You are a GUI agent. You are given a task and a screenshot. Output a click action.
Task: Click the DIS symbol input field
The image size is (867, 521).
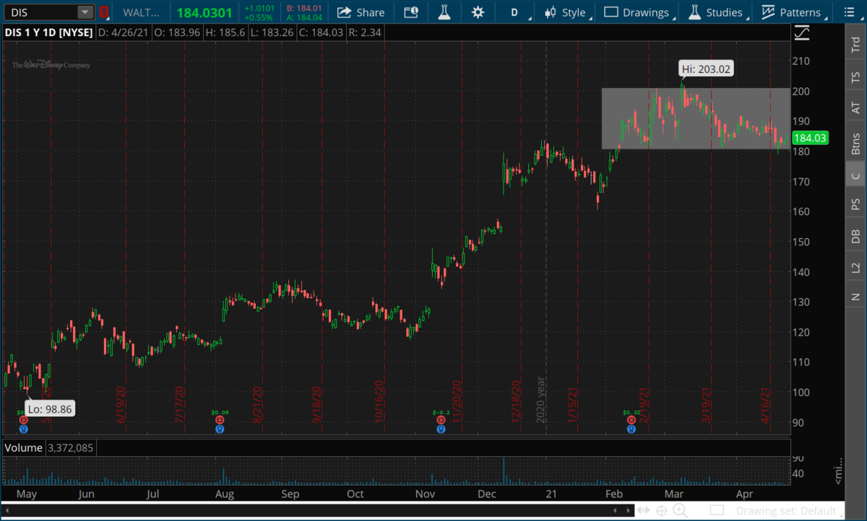pos(40,12)
